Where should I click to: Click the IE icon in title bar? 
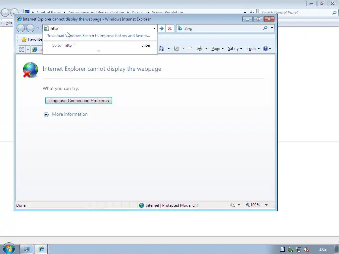tap(19, 19)
